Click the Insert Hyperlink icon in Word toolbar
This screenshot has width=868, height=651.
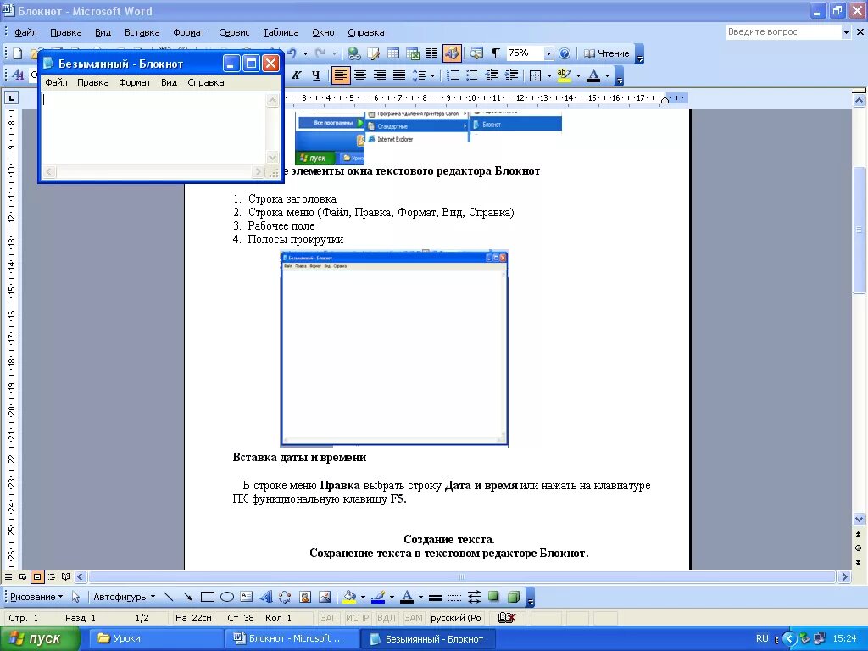pyautogui.click(x=353, y=53)
